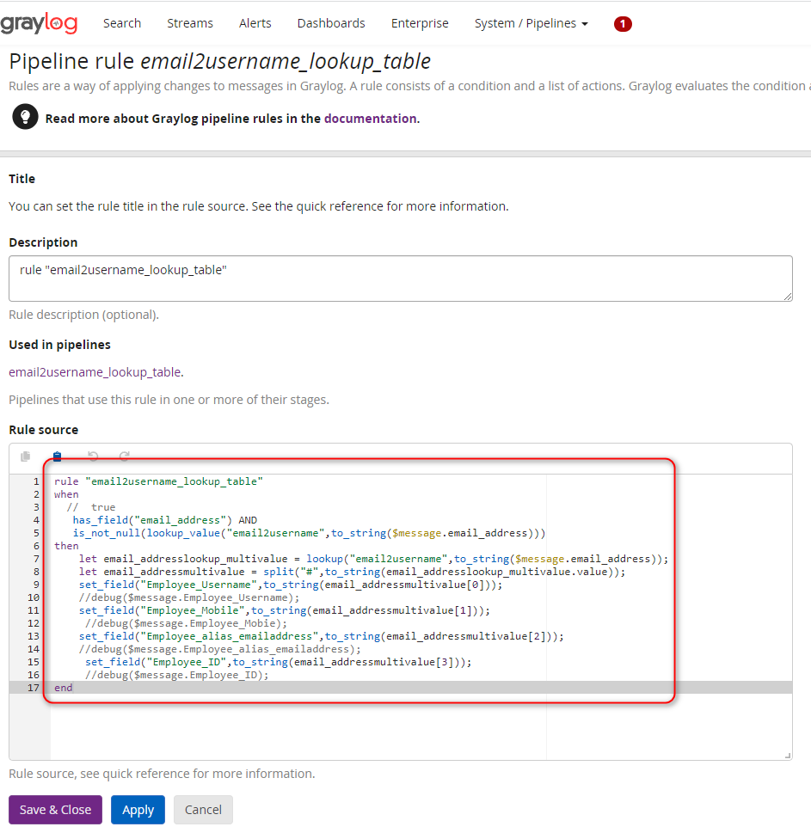This screenshot has width=811, height=833.
Task: Paste into editor with clipboard icon
Action: [58, 456]
